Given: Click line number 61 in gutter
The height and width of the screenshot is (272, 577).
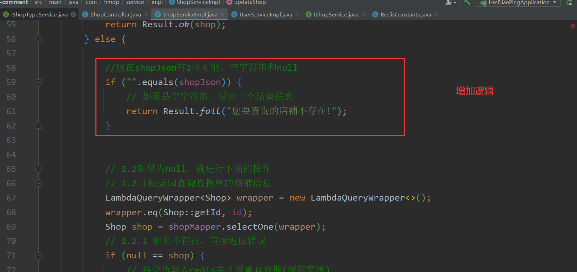Looking at the screenshot, I should coord(11,111).
